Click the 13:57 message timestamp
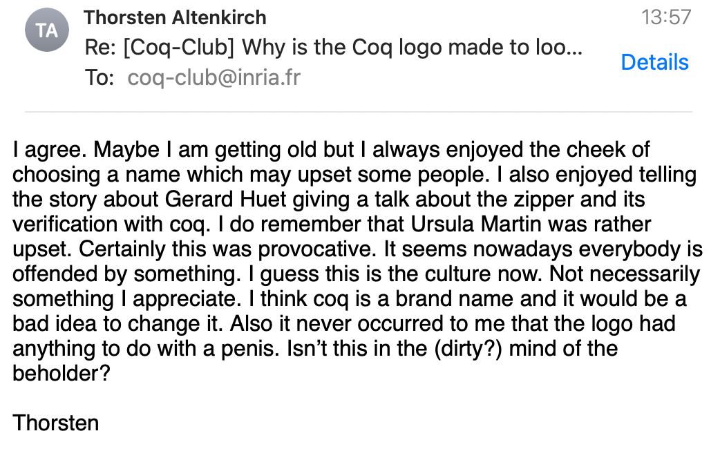The width and height of the screenshot is (720, 449). point(666,17)
